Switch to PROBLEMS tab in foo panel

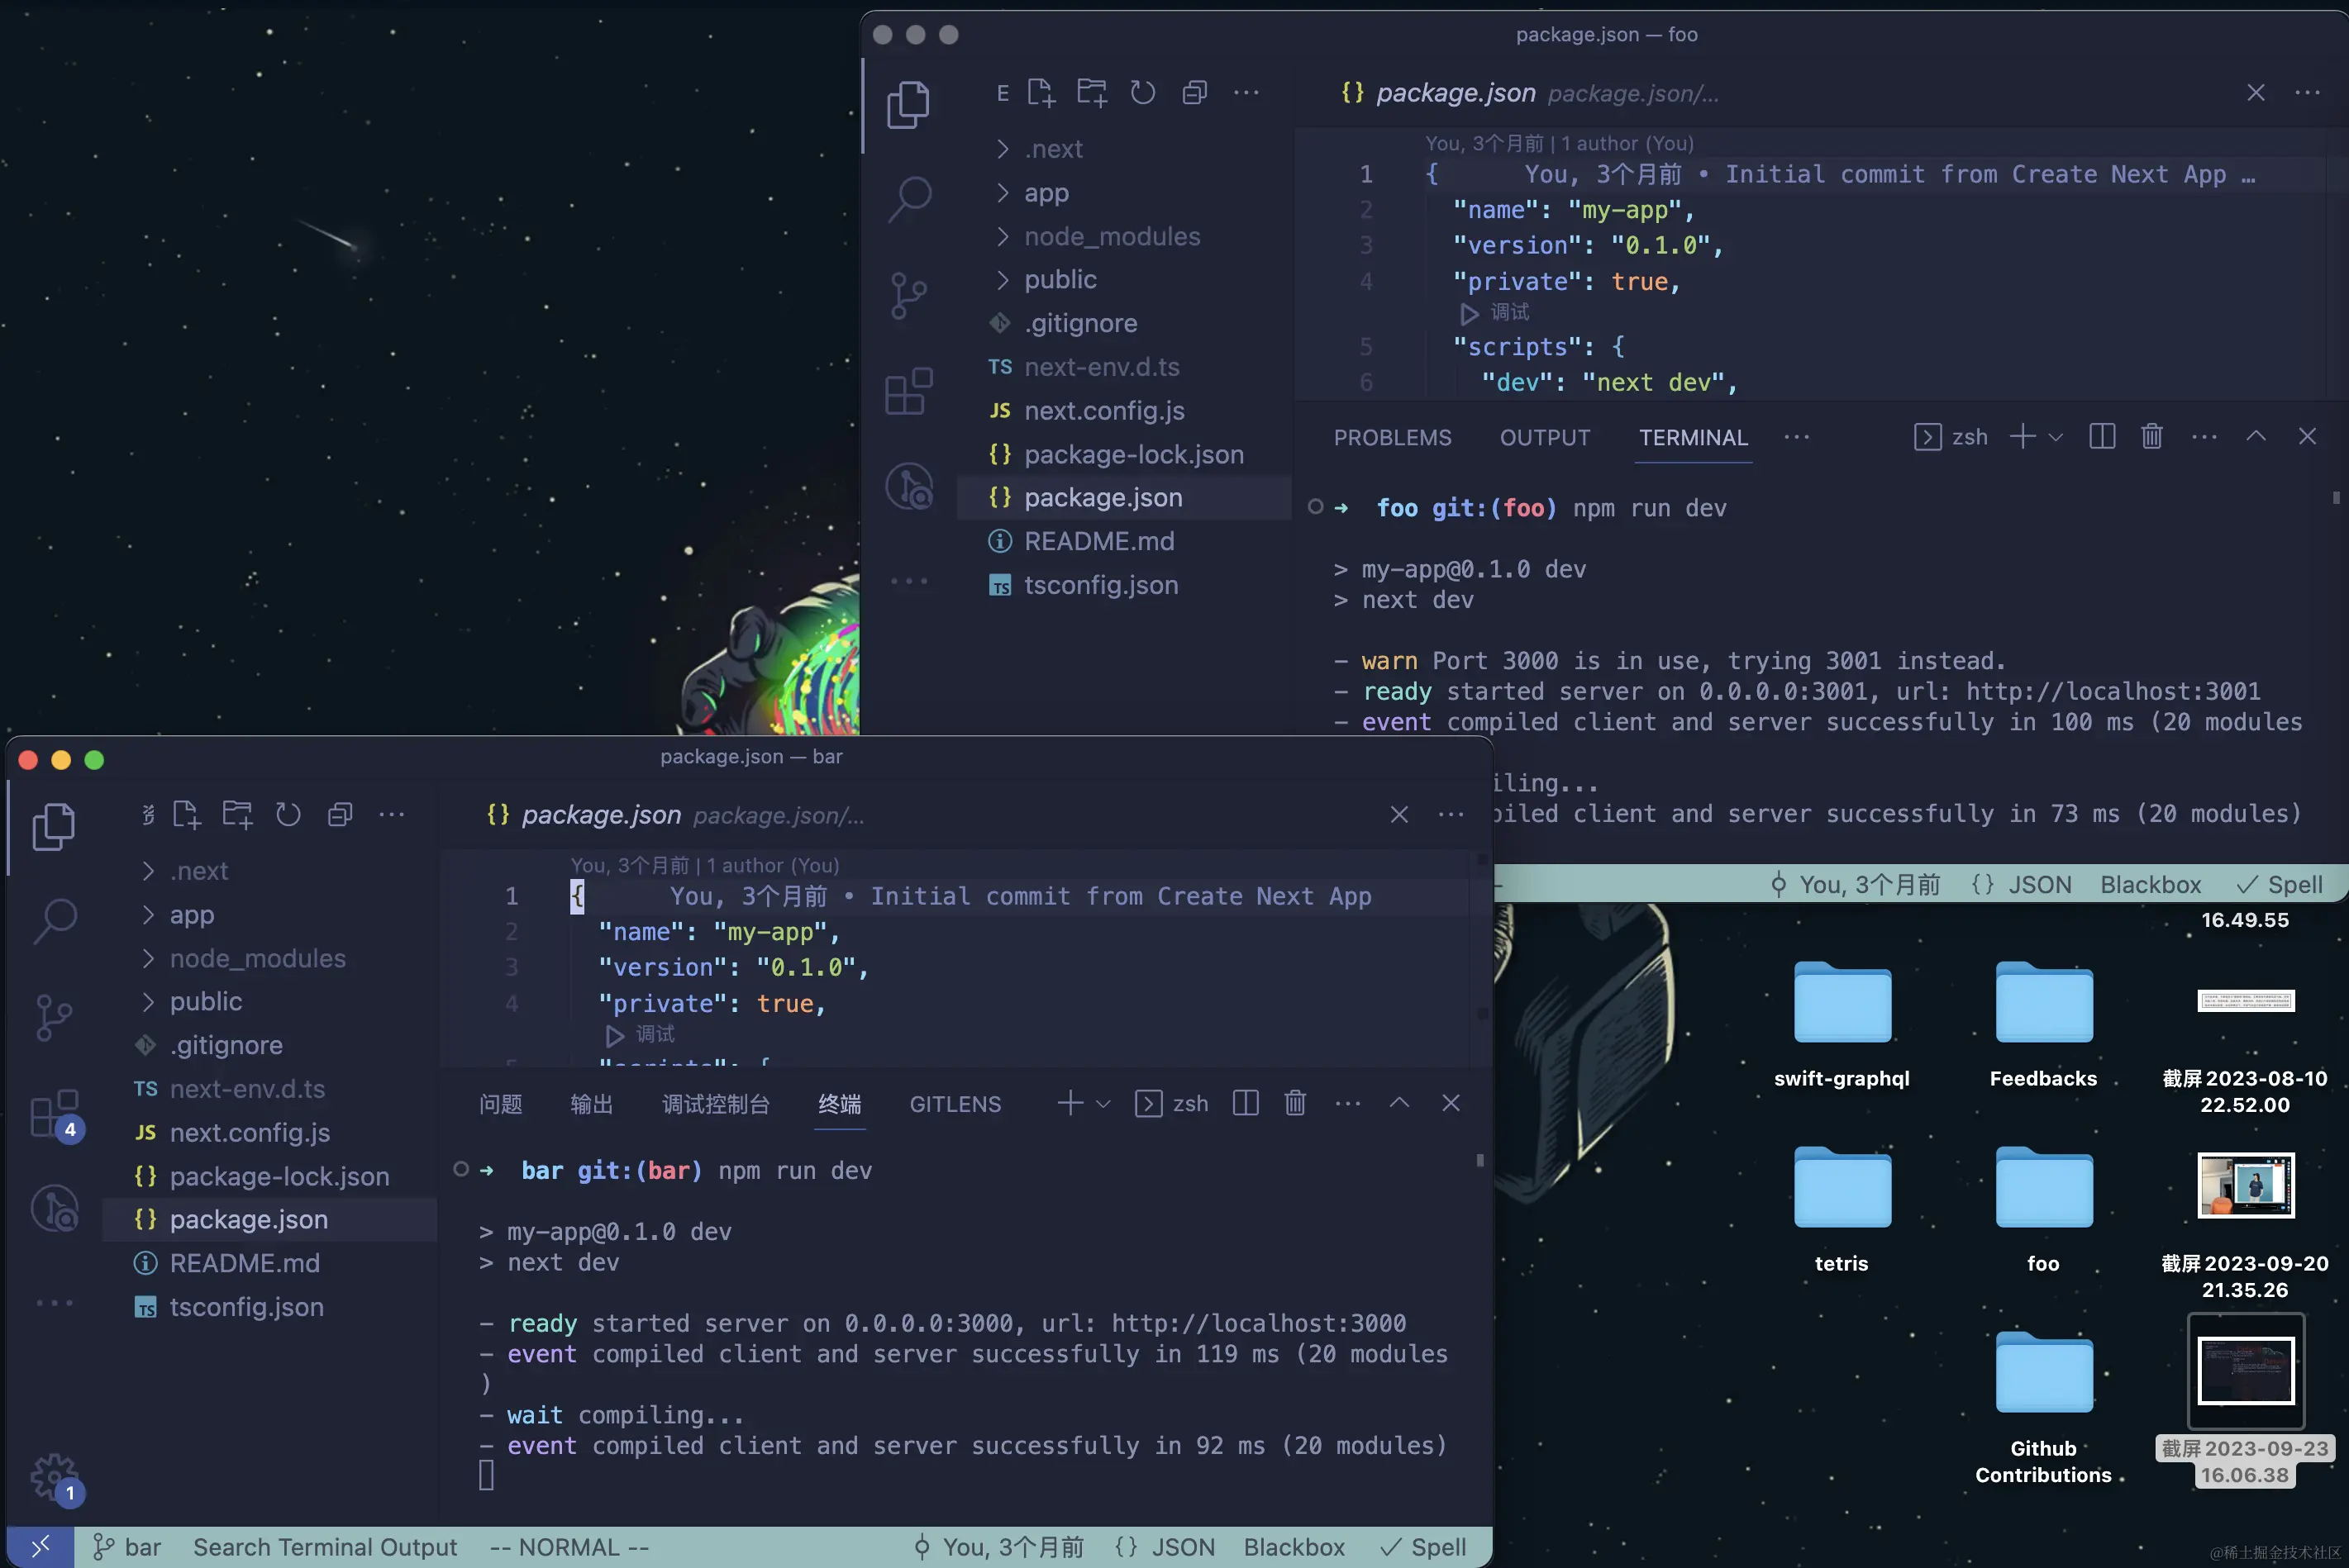tap(1392, 437)
